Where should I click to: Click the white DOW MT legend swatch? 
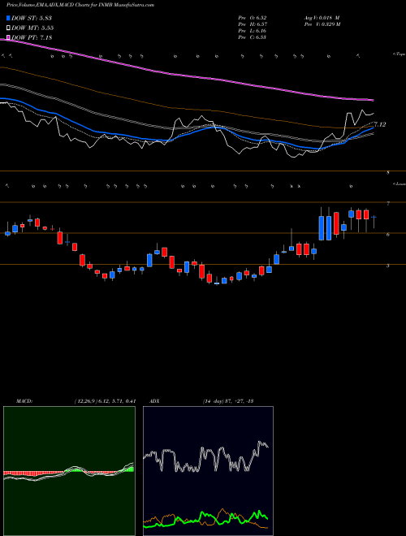coord(8,28)
